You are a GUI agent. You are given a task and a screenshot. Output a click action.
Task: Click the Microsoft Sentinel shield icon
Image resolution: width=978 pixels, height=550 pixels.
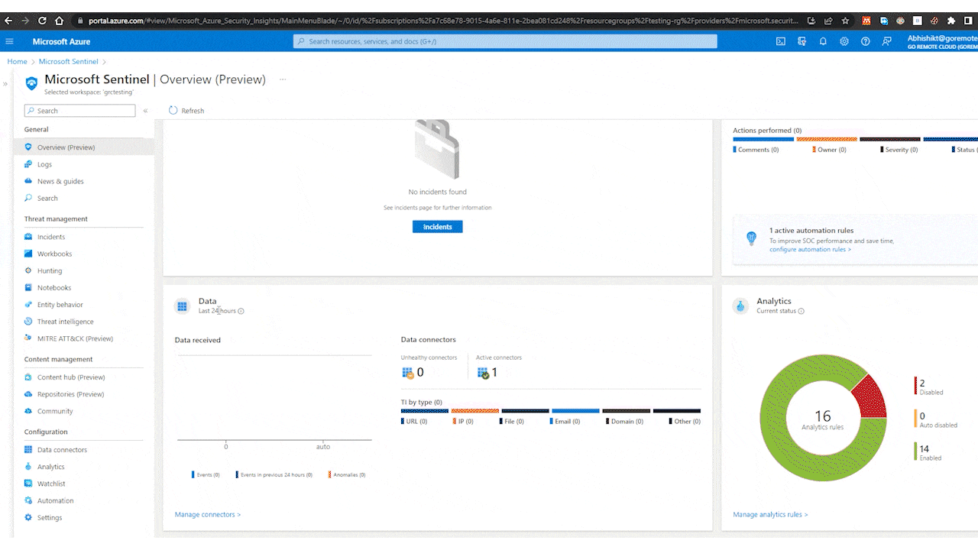tap(31, 83)
